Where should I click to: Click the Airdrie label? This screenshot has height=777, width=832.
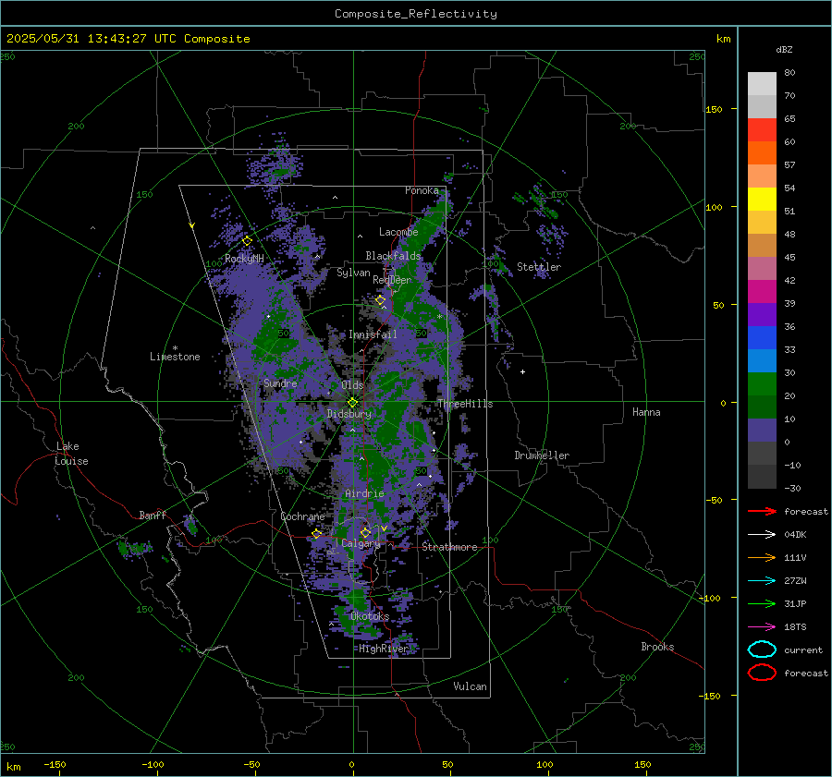point(364,493)
